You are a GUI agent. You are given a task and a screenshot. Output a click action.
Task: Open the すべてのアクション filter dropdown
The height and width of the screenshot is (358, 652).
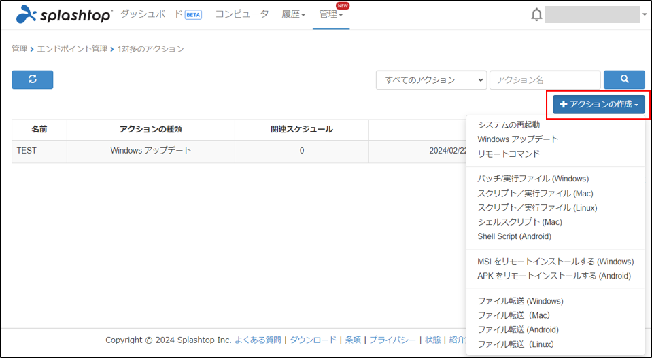[431, 80]
